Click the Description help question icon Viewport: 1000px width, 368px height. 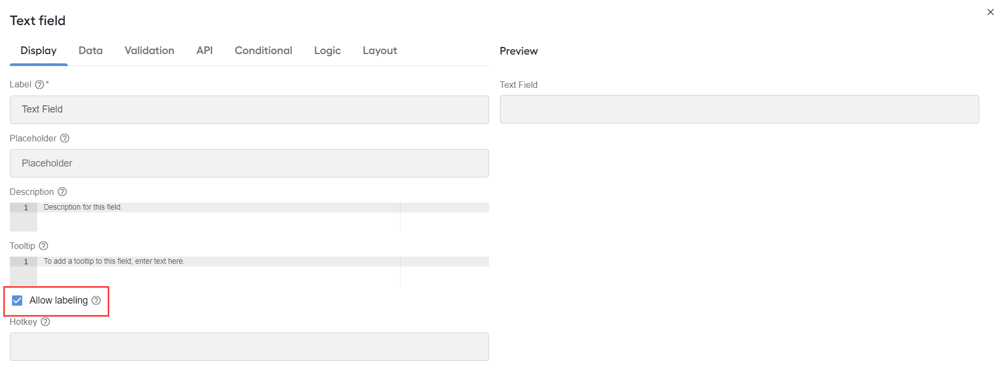point(62,192)
